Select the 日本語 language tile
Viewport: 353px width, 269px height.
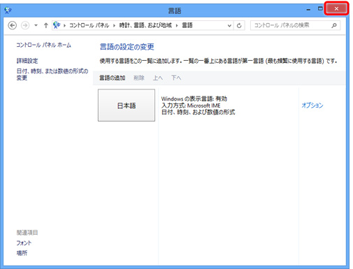click(x=127, y=106)
